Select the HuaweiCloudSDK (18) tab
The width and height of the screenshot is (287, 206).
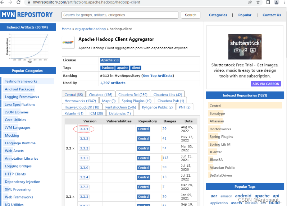tap(82, 107)
